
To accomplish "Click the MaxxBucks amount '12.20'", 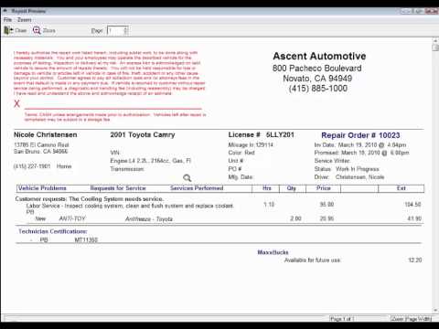I will 415,260.
